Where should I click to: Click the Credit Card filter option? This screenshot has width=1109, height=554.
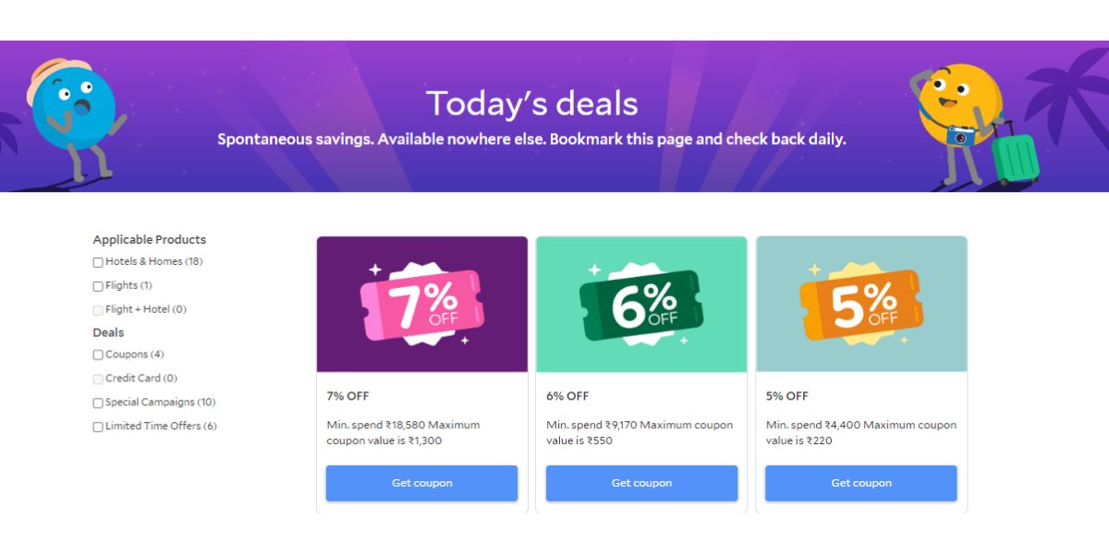coord(97,379)
